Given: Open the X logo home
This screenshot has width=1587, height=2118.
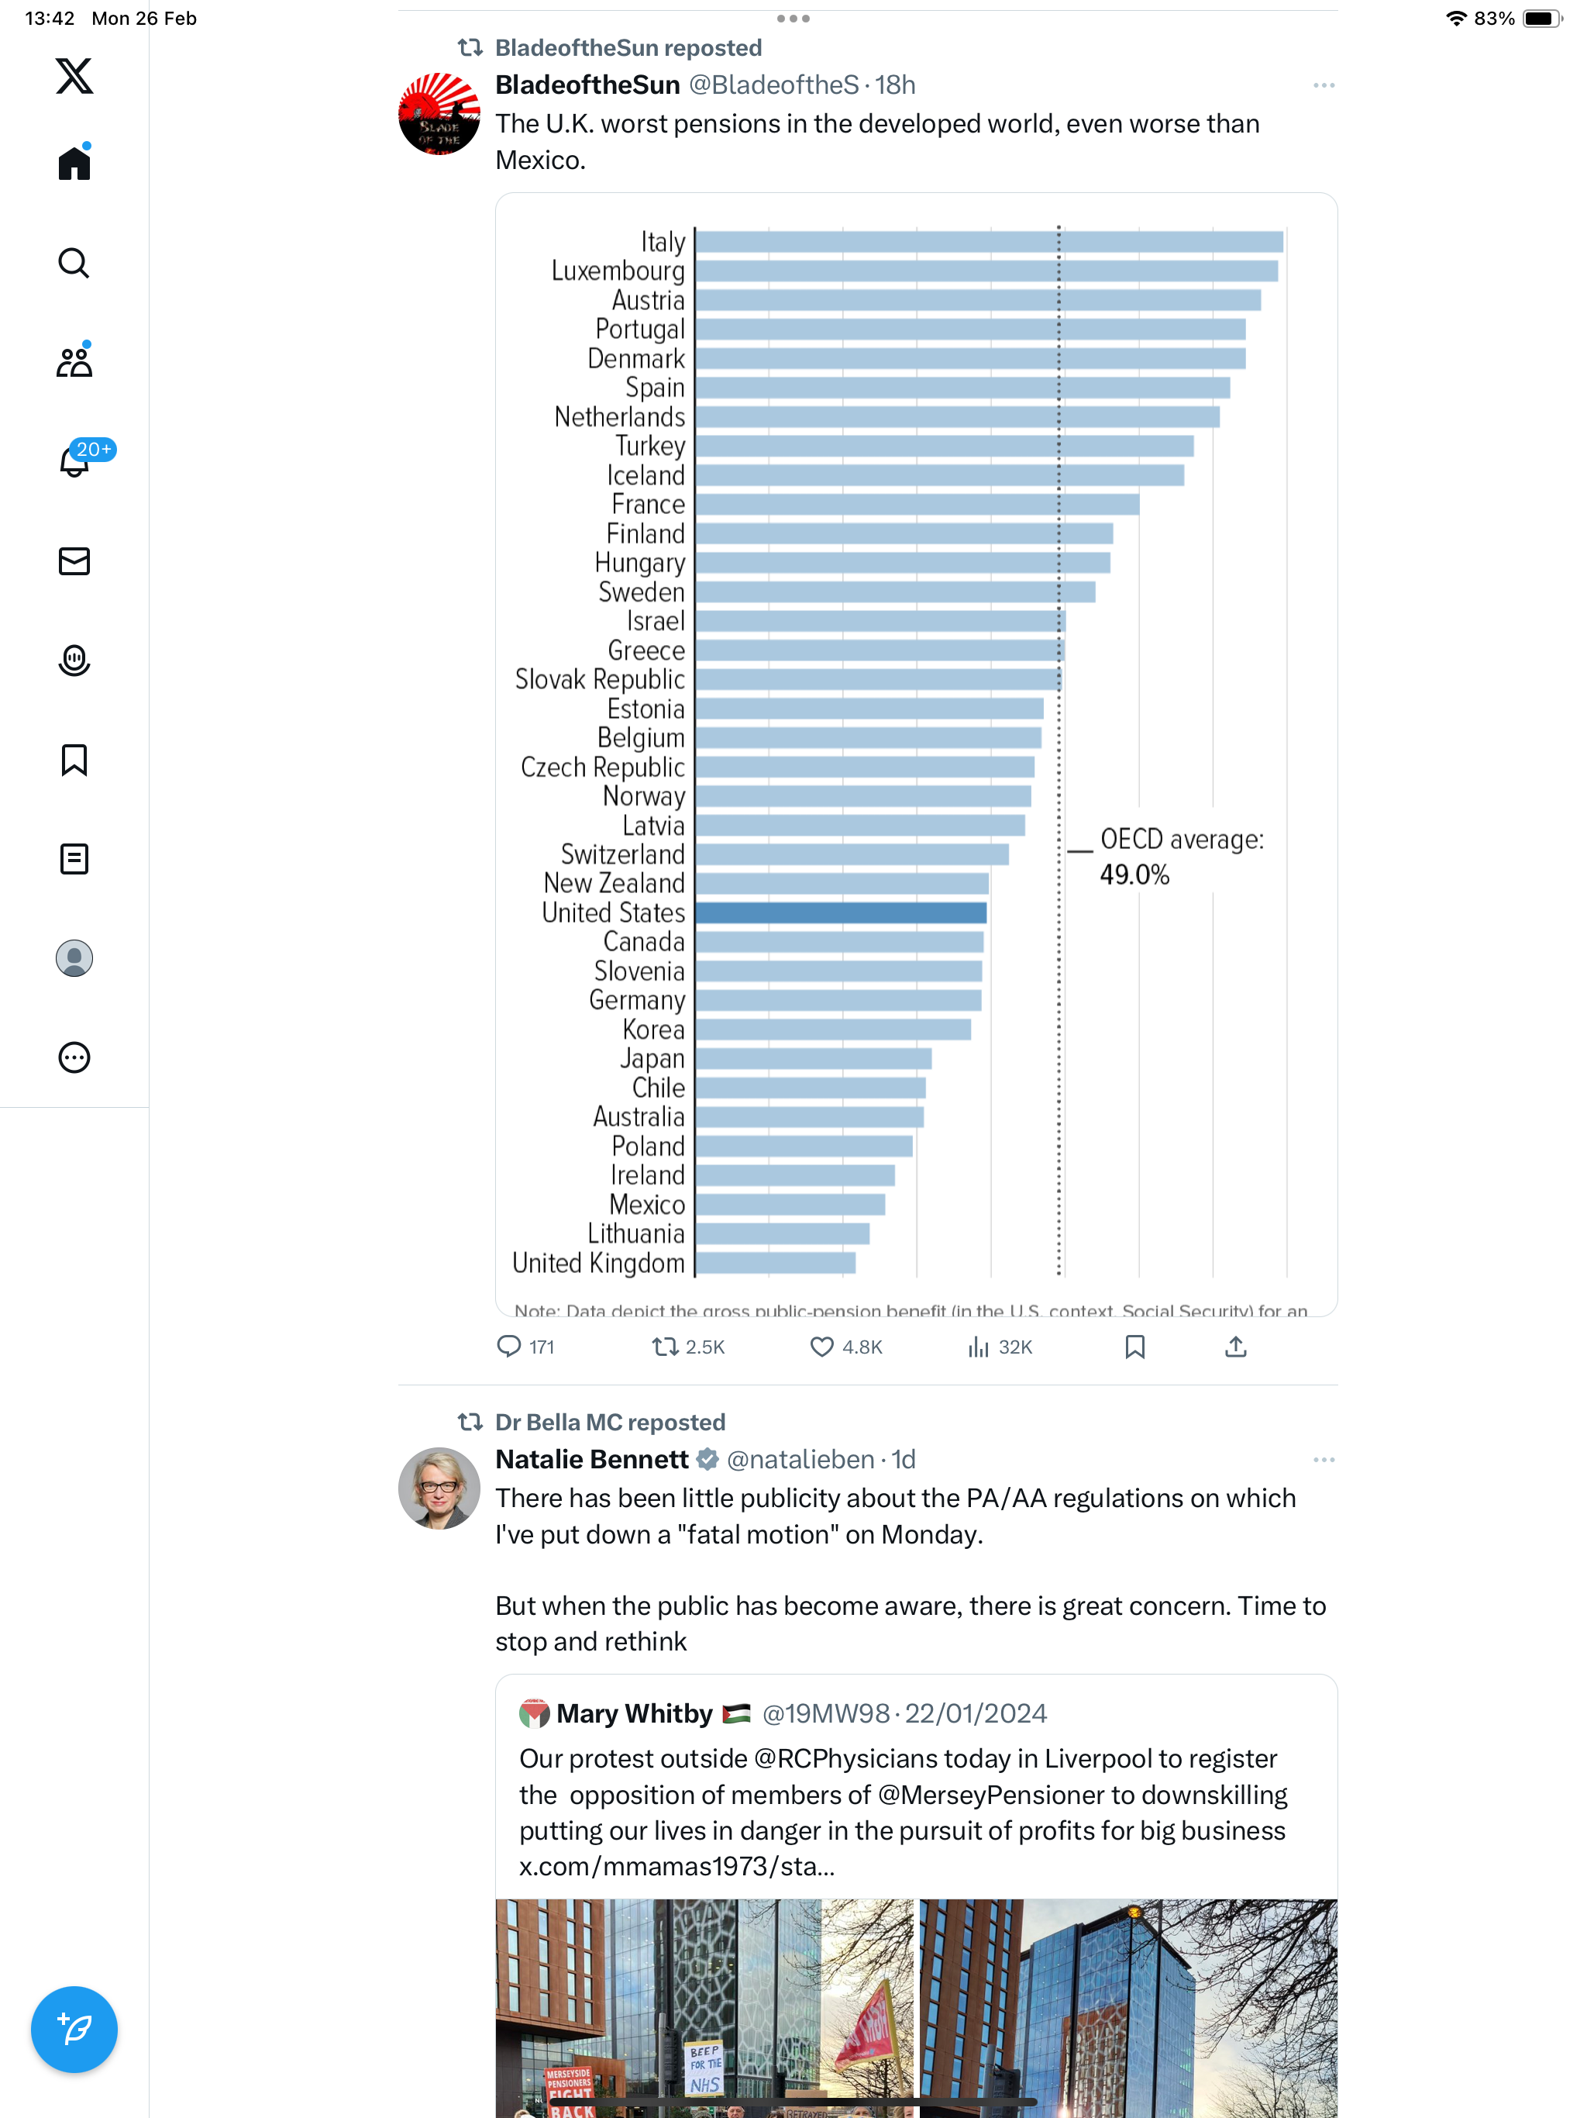Looking at the screenshot, I should 74,76.
